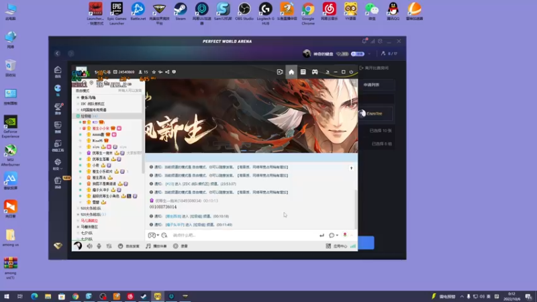The height and width of the screenshot is (302, 537).
Task: Select user Mine06 in channel list
Action: pyautogui.click(x=97, y=141)
